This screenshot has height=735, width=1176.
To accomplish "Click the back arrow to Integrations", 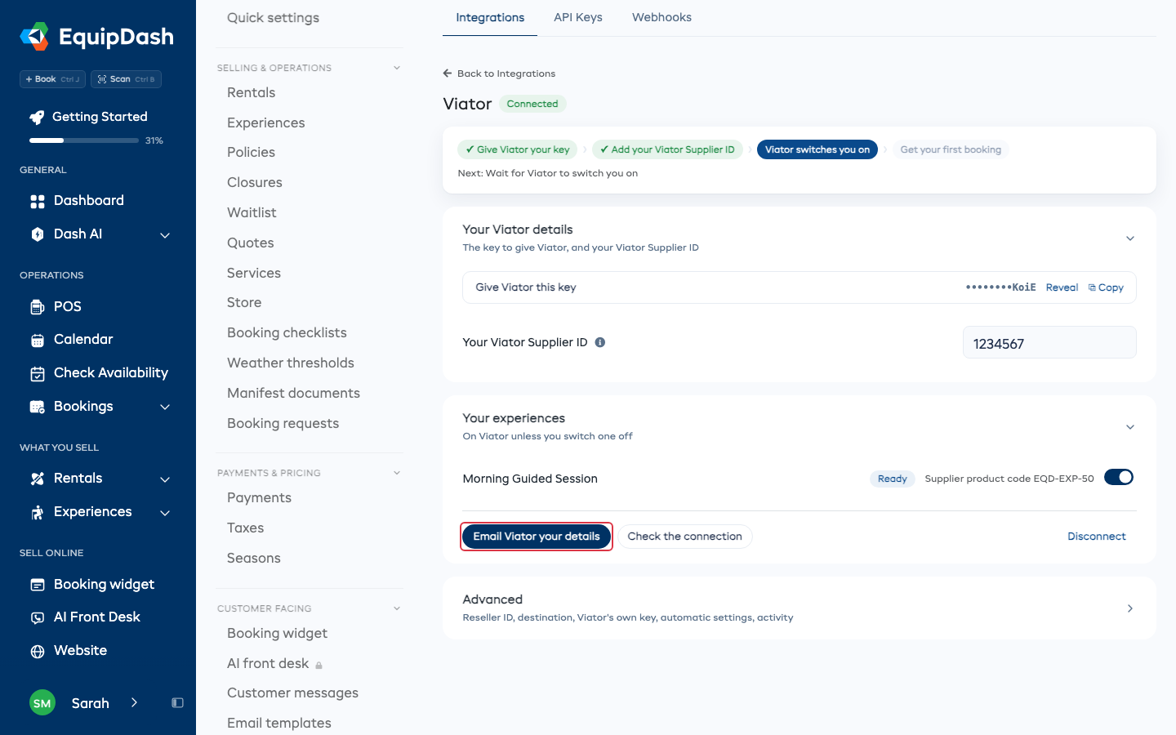I will 448,73.
